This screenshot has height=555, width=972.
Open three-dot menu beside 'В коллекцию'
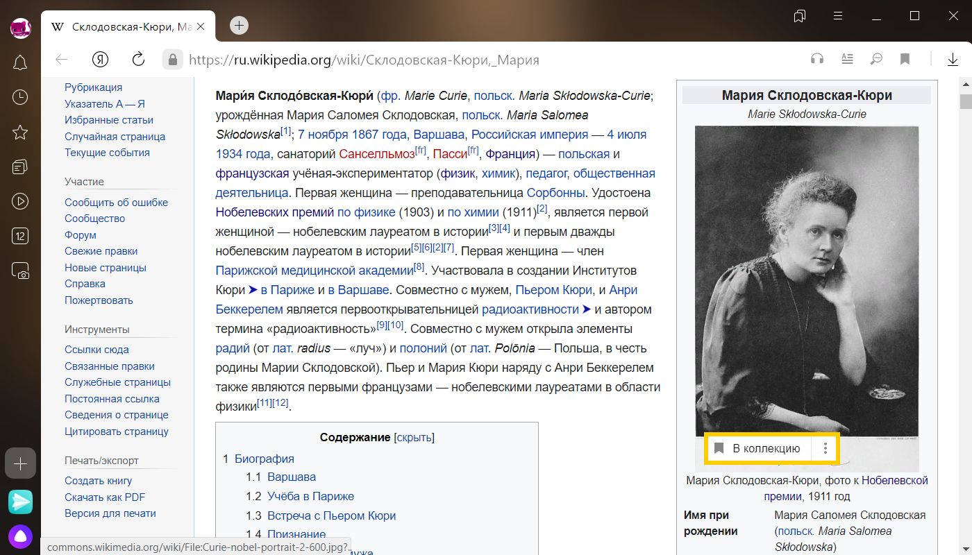tap(825, 448)
